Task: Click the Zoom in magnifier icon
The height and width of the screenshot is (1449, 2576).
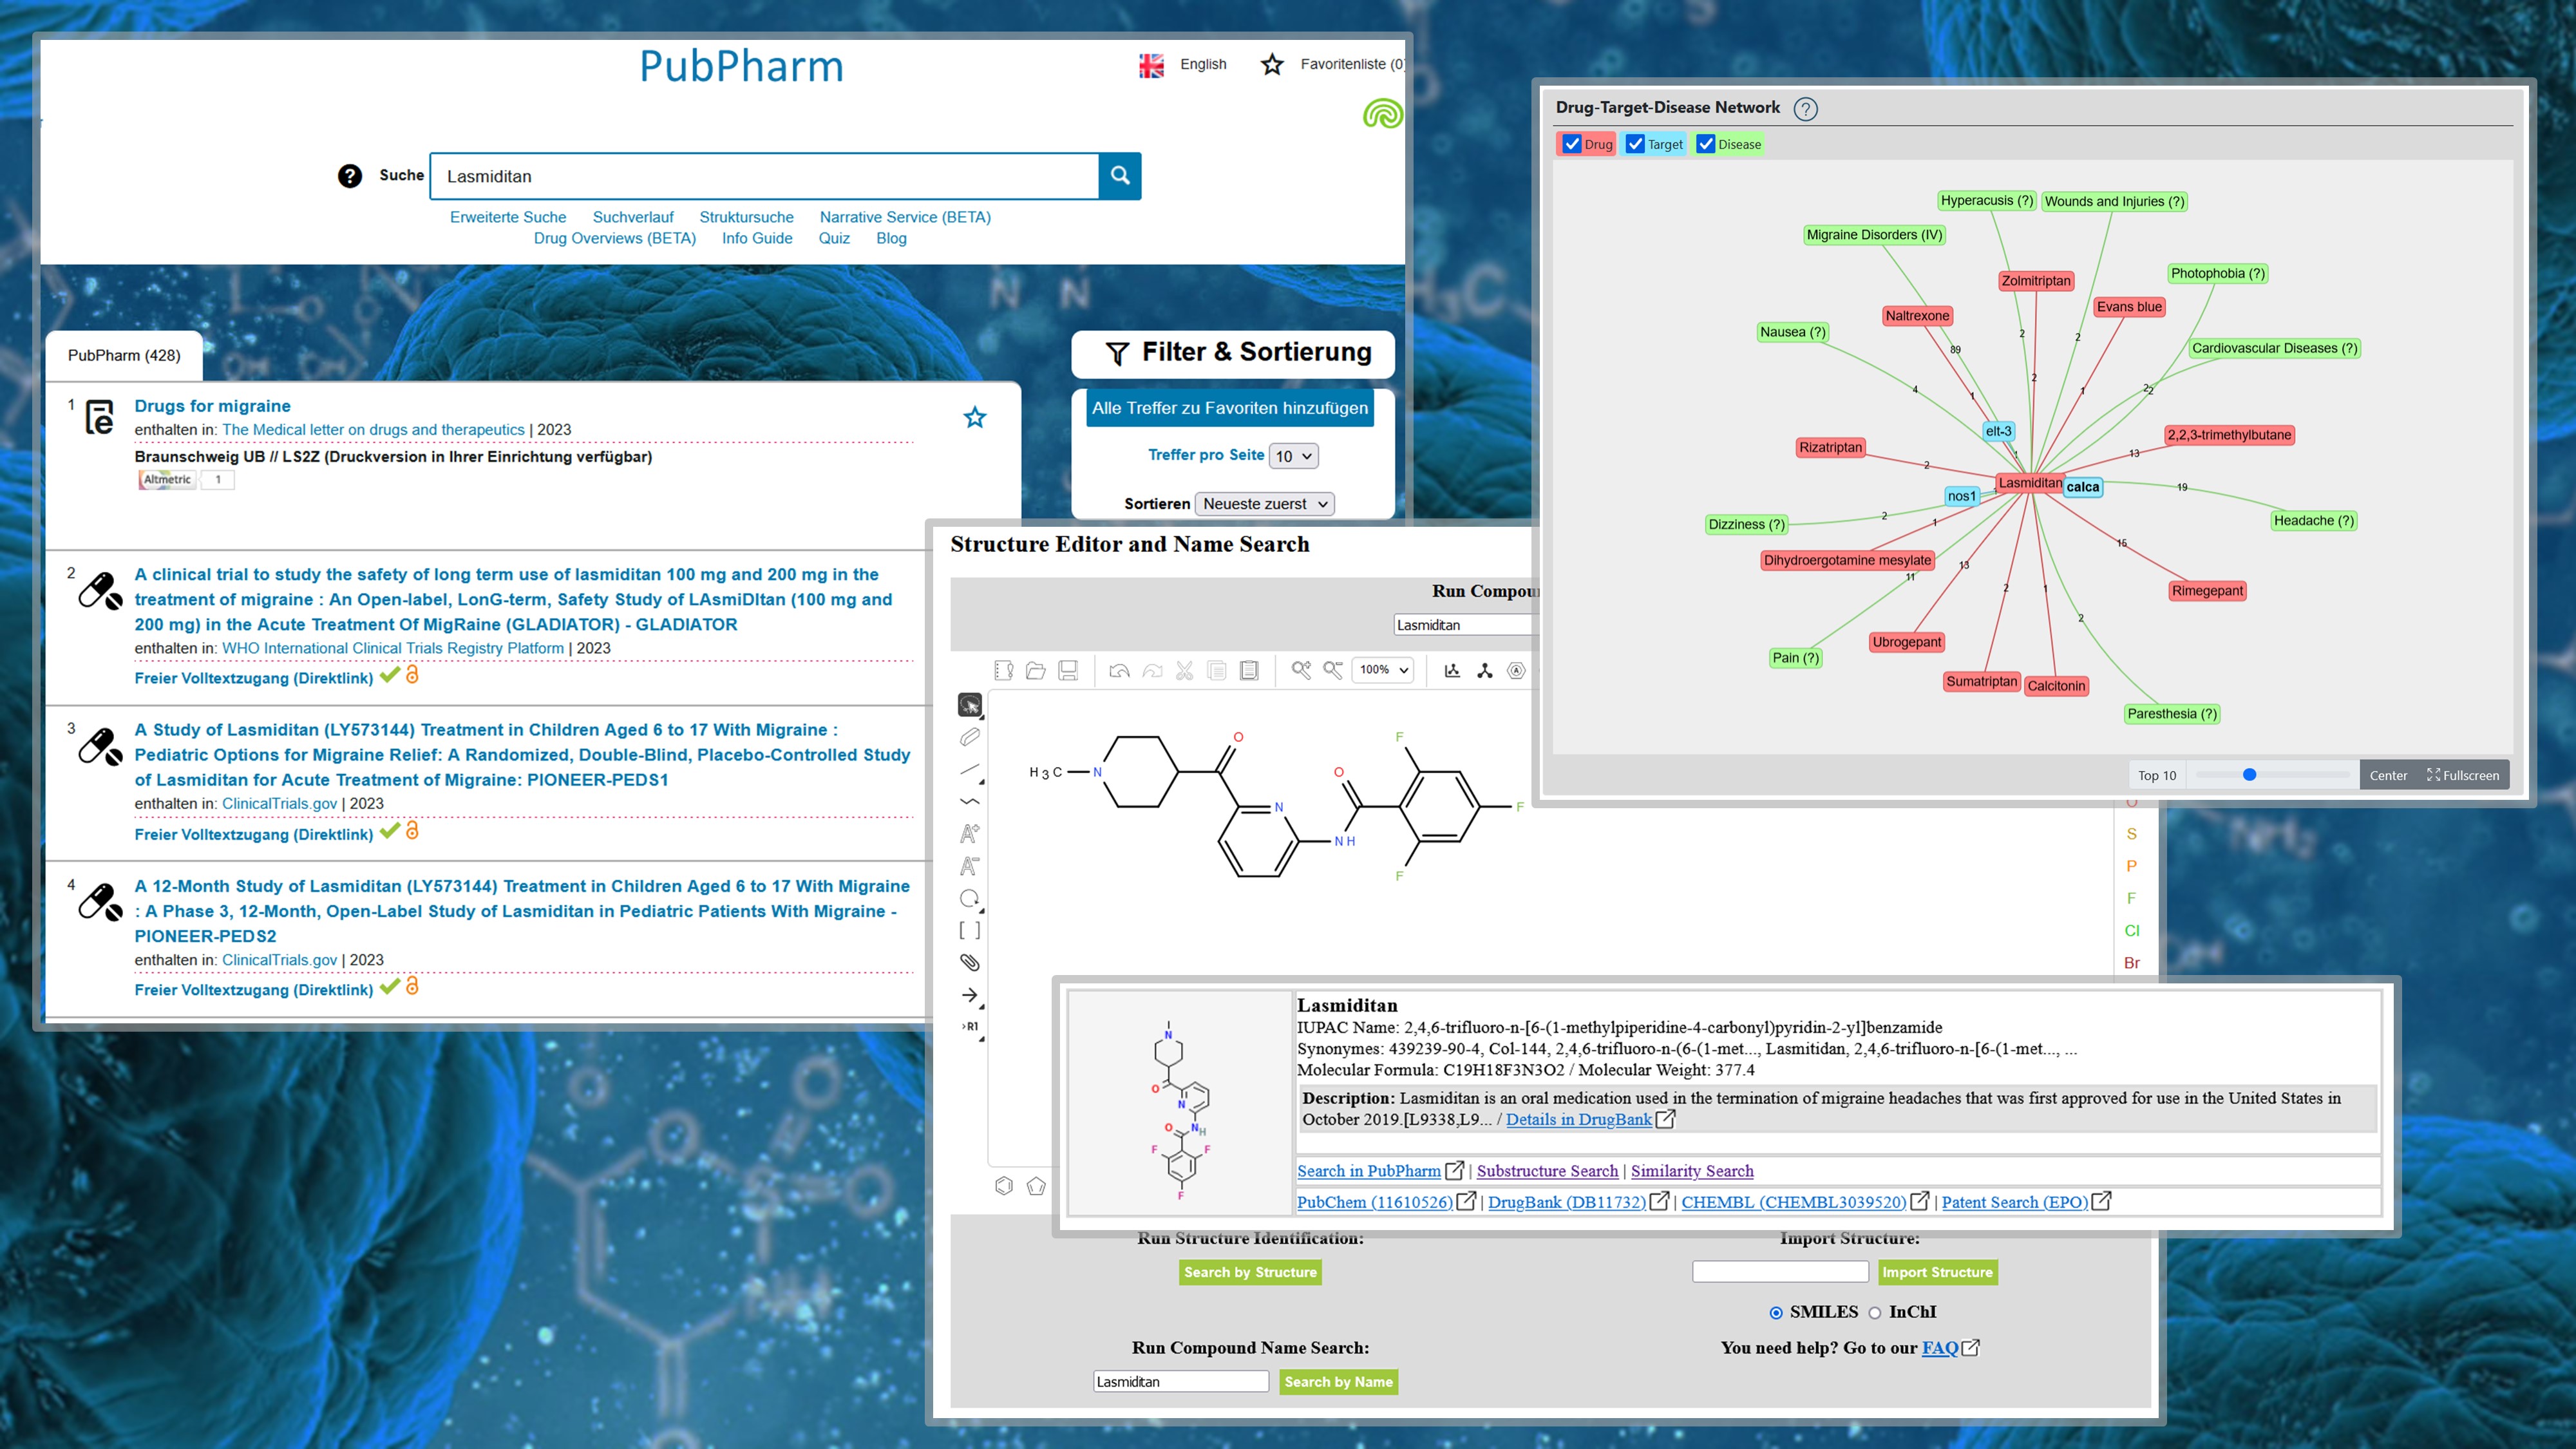Action: pos(1300,671)
